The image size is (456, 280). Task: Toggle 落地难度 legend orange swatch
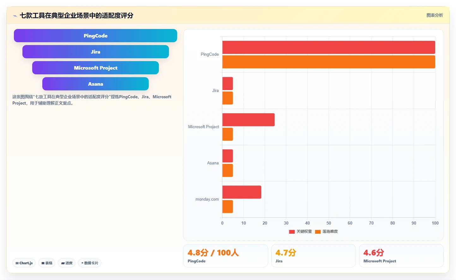tap(318, 231)
